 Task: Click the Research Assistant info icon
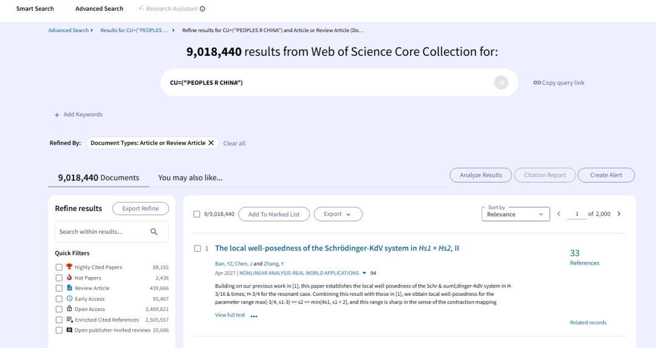pyautogui.click(x=202, y=8)
